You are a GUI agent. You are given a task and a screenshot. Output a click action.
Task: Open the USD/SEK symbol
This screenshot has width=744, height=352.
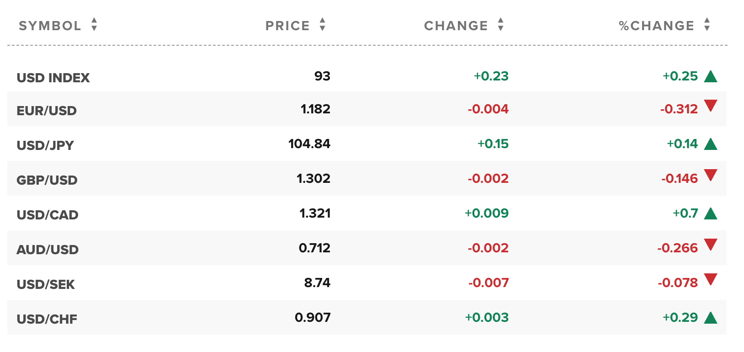pyautogui.click(x=46, y=284)
